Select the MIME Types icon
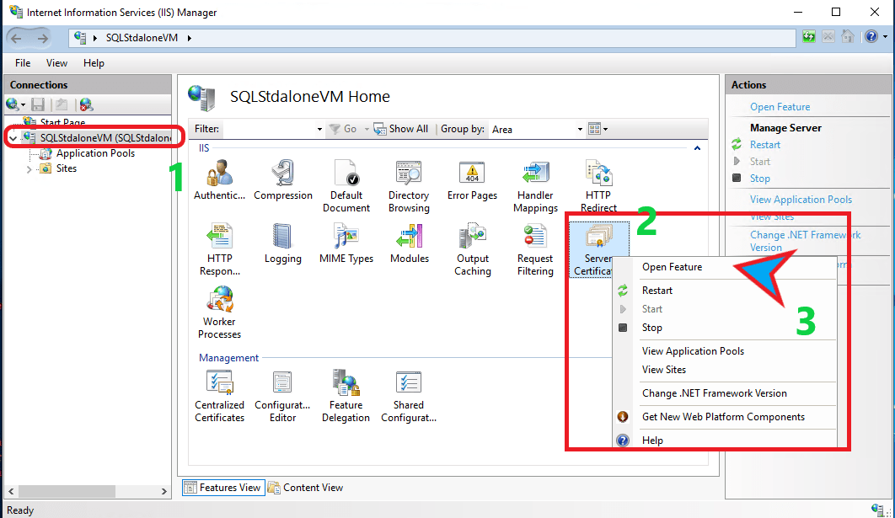The width and height of the screenshot is (895, 518). click(x=346, y=236)
